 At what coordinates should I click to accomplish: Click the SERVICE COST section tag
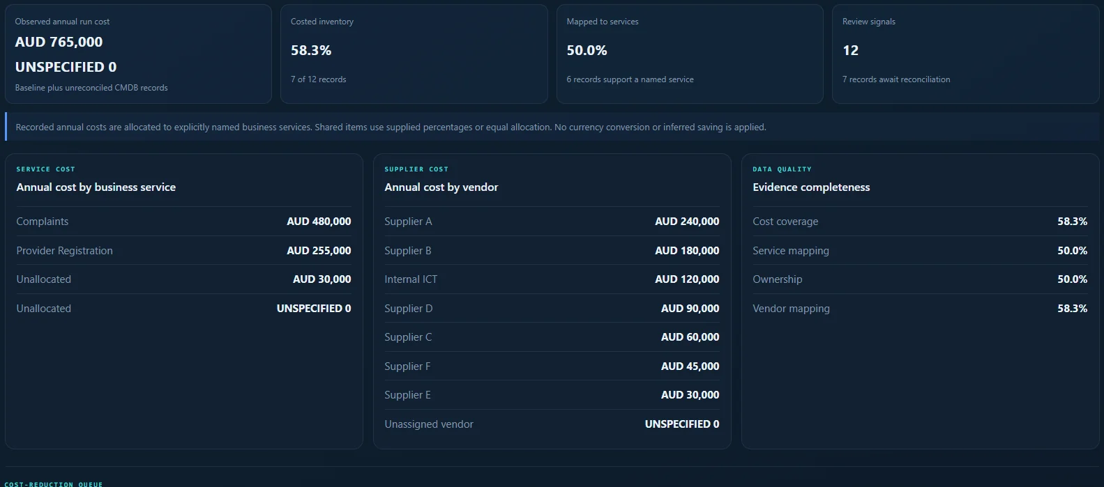pos(45,169)
